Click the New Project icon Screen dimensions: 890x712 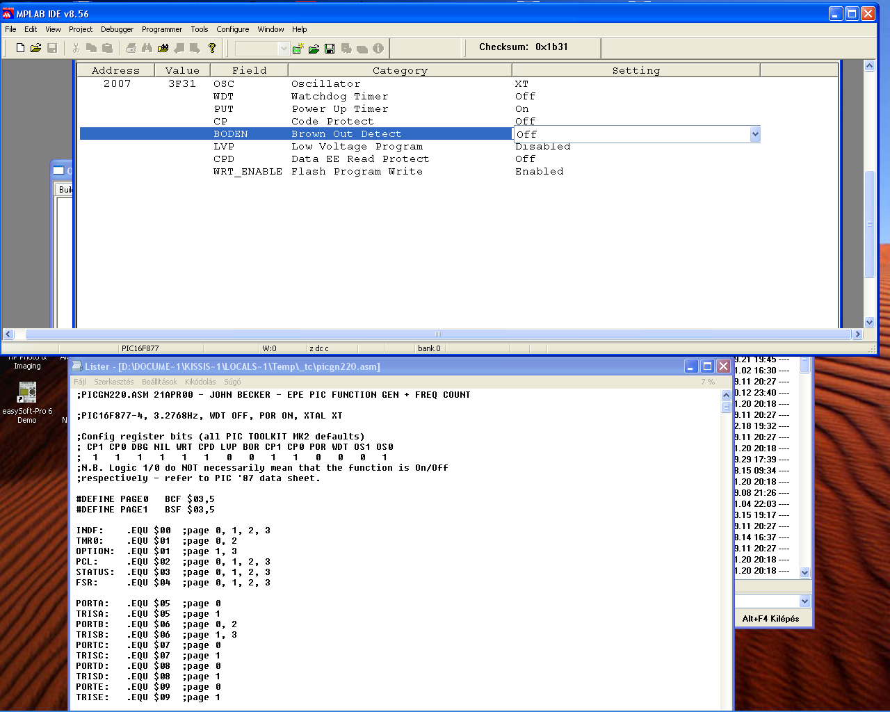click(x=298, y=49)
